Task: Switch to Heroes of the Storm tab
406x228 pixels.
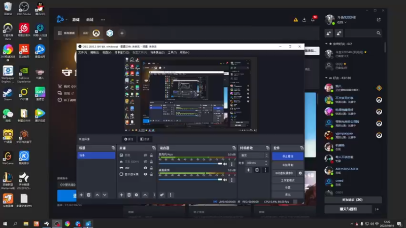Action: point(110,33)
